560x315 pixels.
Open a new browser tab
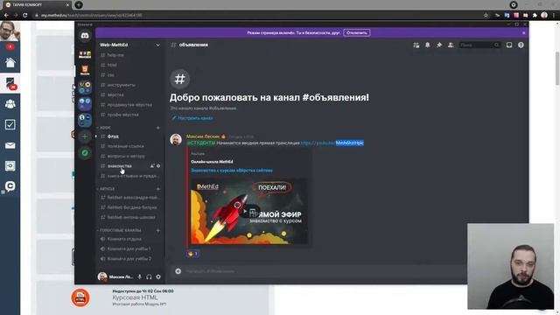click(x=79, y=5)
